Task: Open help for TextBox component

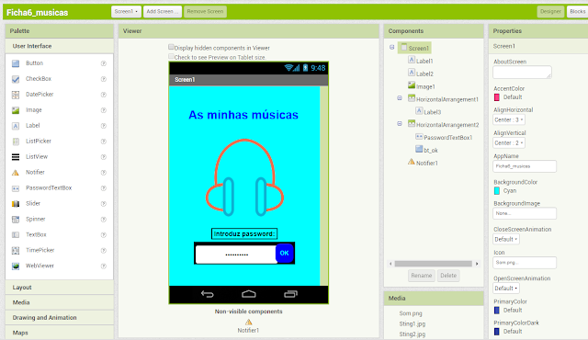Action: pyautogui.click(x=104, y=234)
